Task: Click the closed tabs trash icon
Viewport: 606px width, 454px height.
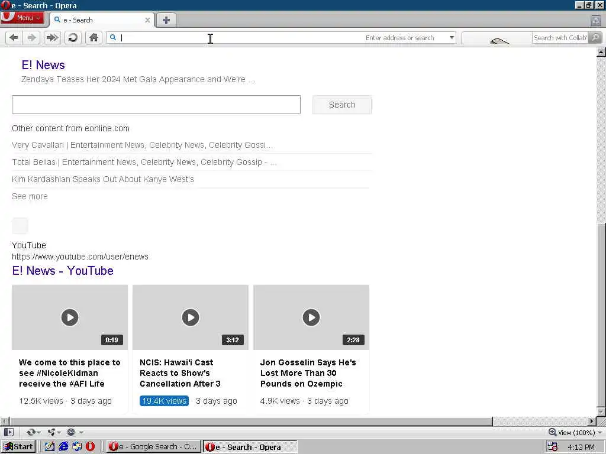Action: click(595, 21)
